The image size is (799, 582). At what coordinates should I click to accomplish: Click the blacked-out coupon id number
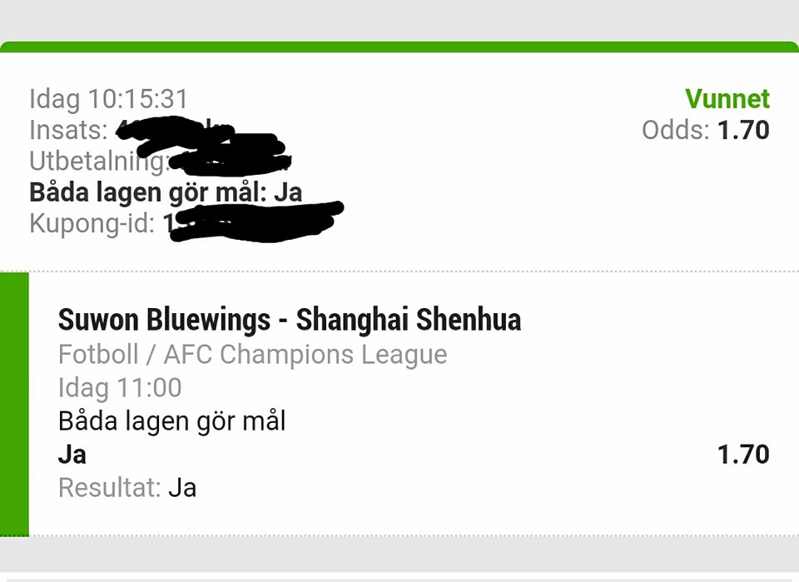[255, 221]
